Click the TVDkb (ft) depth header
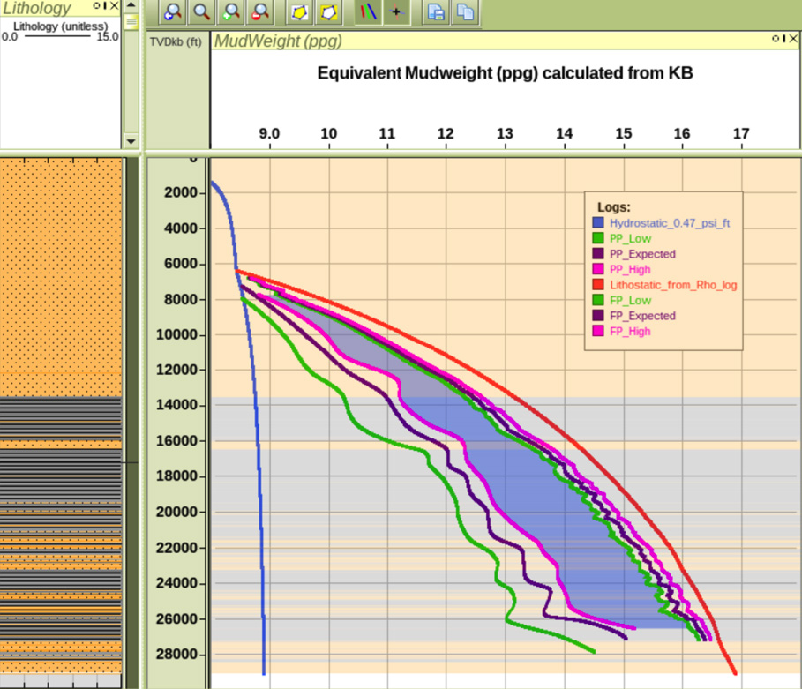This screenshot has height=689, width=802. [176, 42]
